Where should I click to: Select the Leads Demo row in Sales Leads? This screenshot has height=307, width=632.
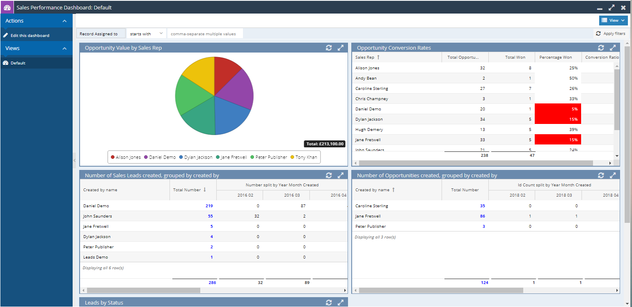213,257
